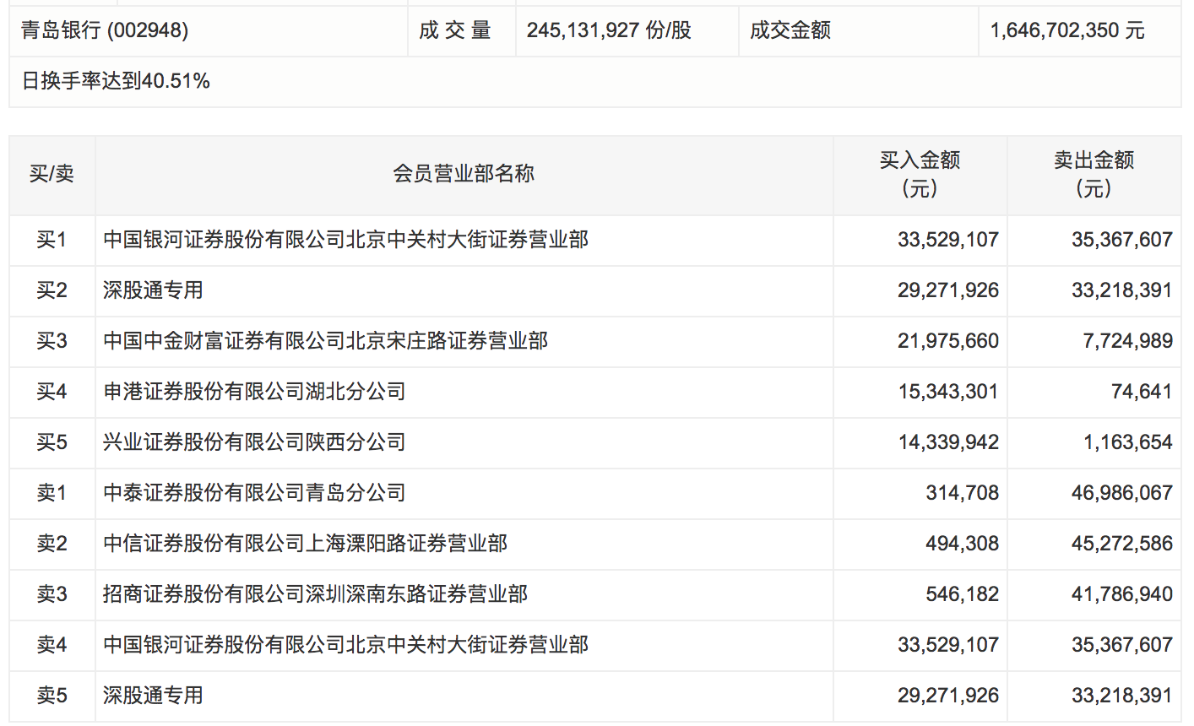Select the 买4 row label
The width and height of the screenshot is (1194, 726).
(52, 392)
